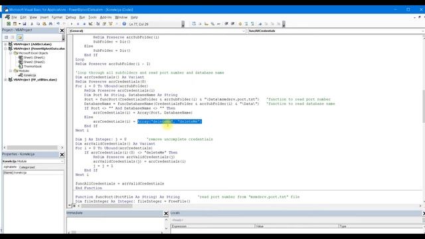425x239 pixels.
Task: Close the Project - VBAProject pane
Action: click(62, 31)
